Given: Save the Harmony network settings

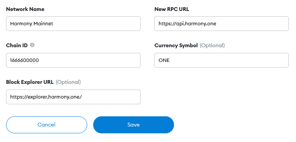Looking at the screenshot, I should coord(133,125).
